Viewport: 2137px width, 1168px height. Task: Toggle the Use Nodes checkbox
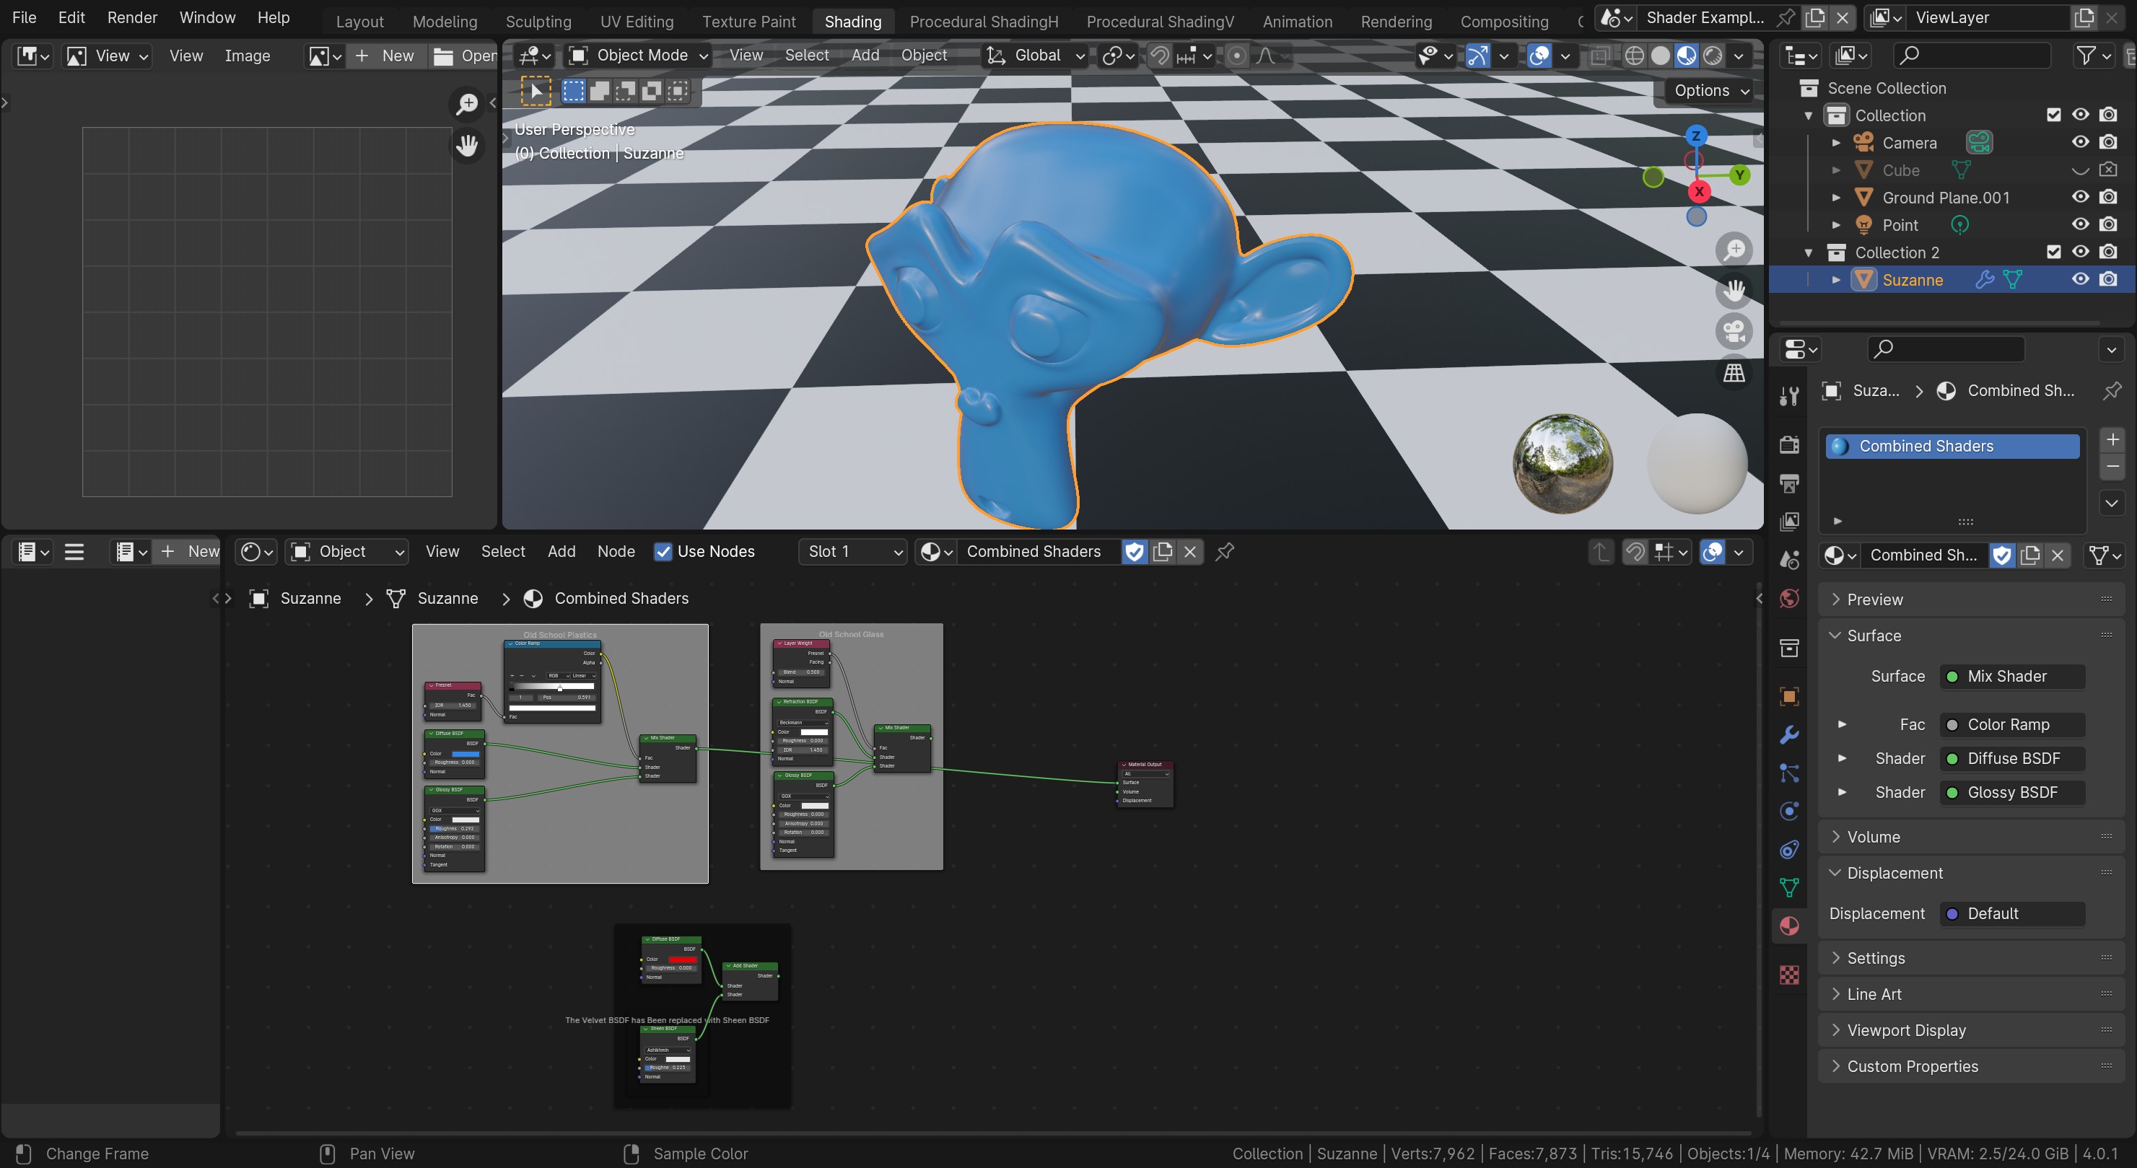[x=663, y=552]
